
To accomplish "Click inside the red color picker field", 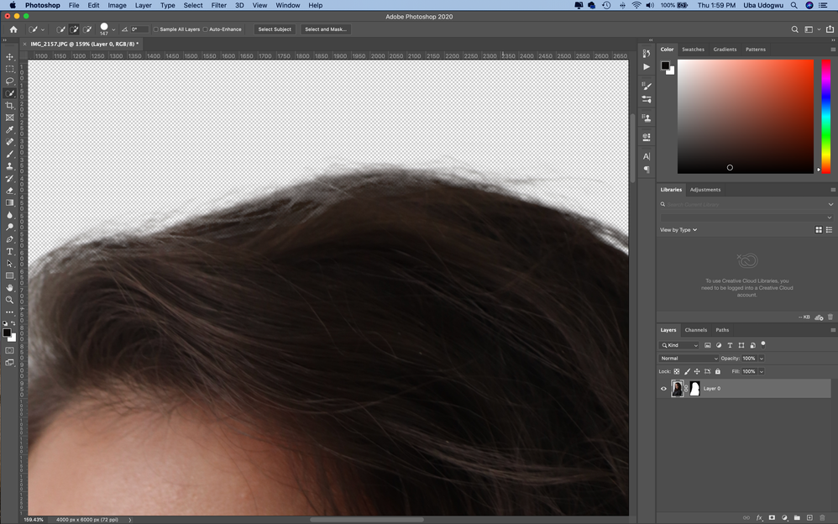I will (746, 116).
